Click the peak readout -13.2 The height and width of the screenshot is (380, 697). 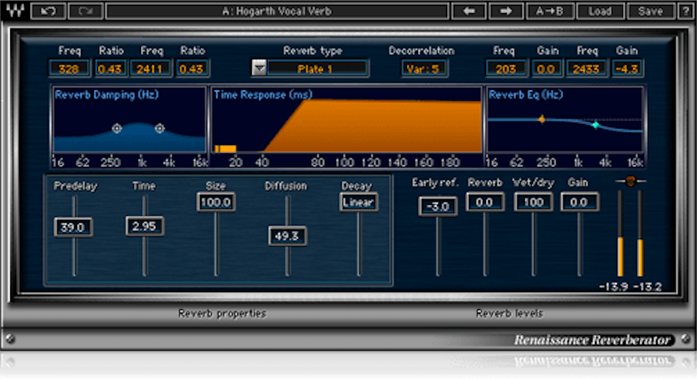(647, 287)
